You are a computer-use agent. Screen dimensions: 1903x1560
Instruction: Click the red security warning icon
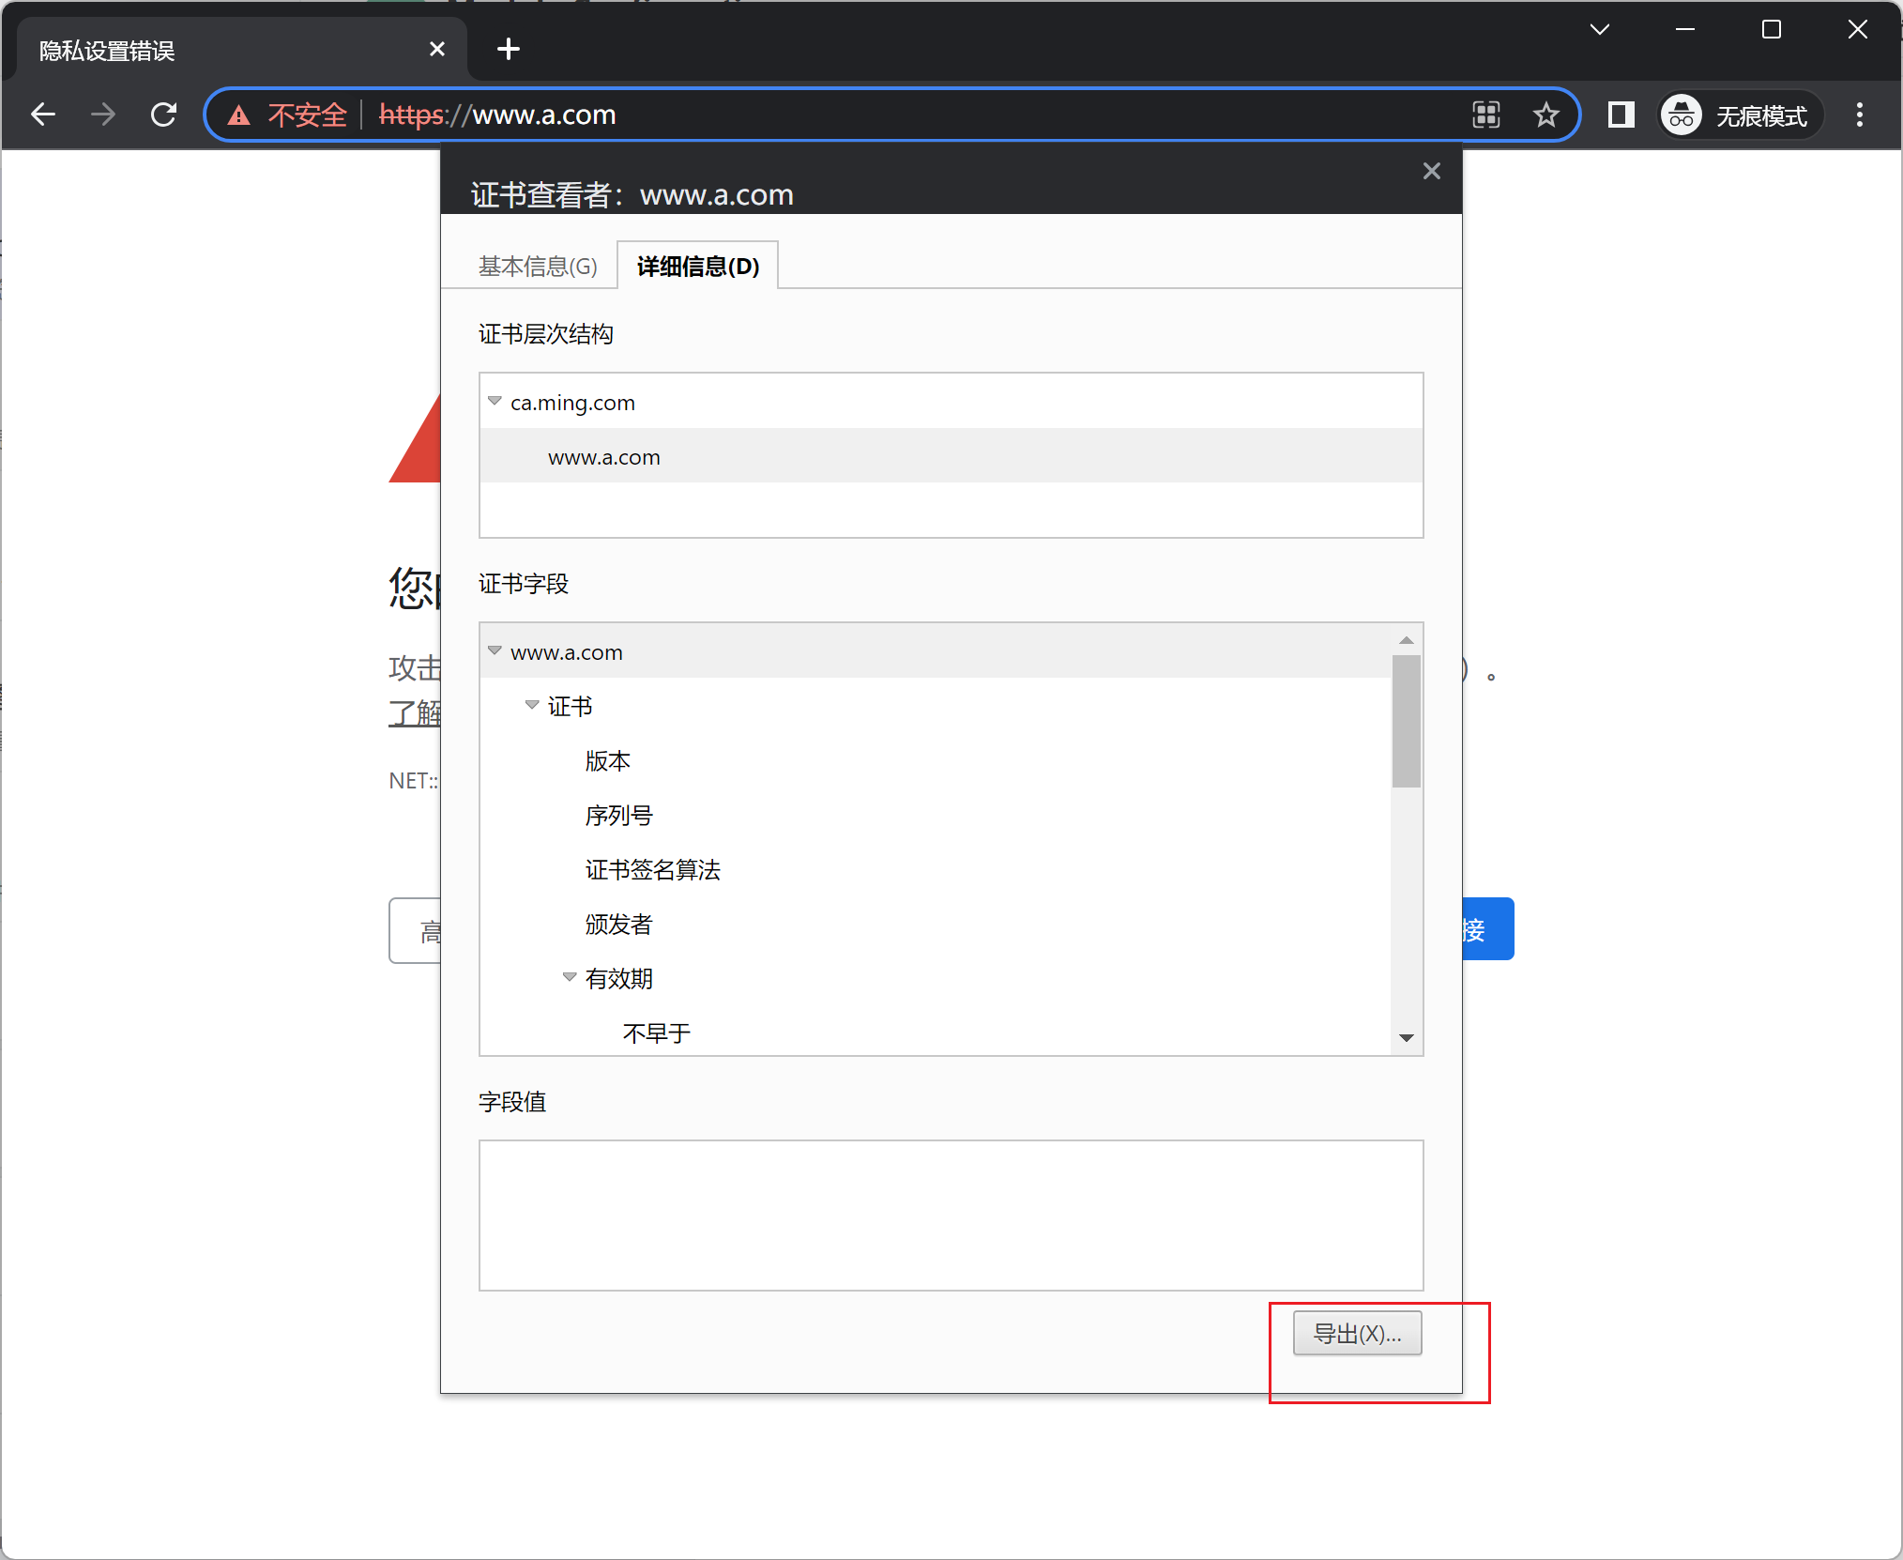pos(239,115)
